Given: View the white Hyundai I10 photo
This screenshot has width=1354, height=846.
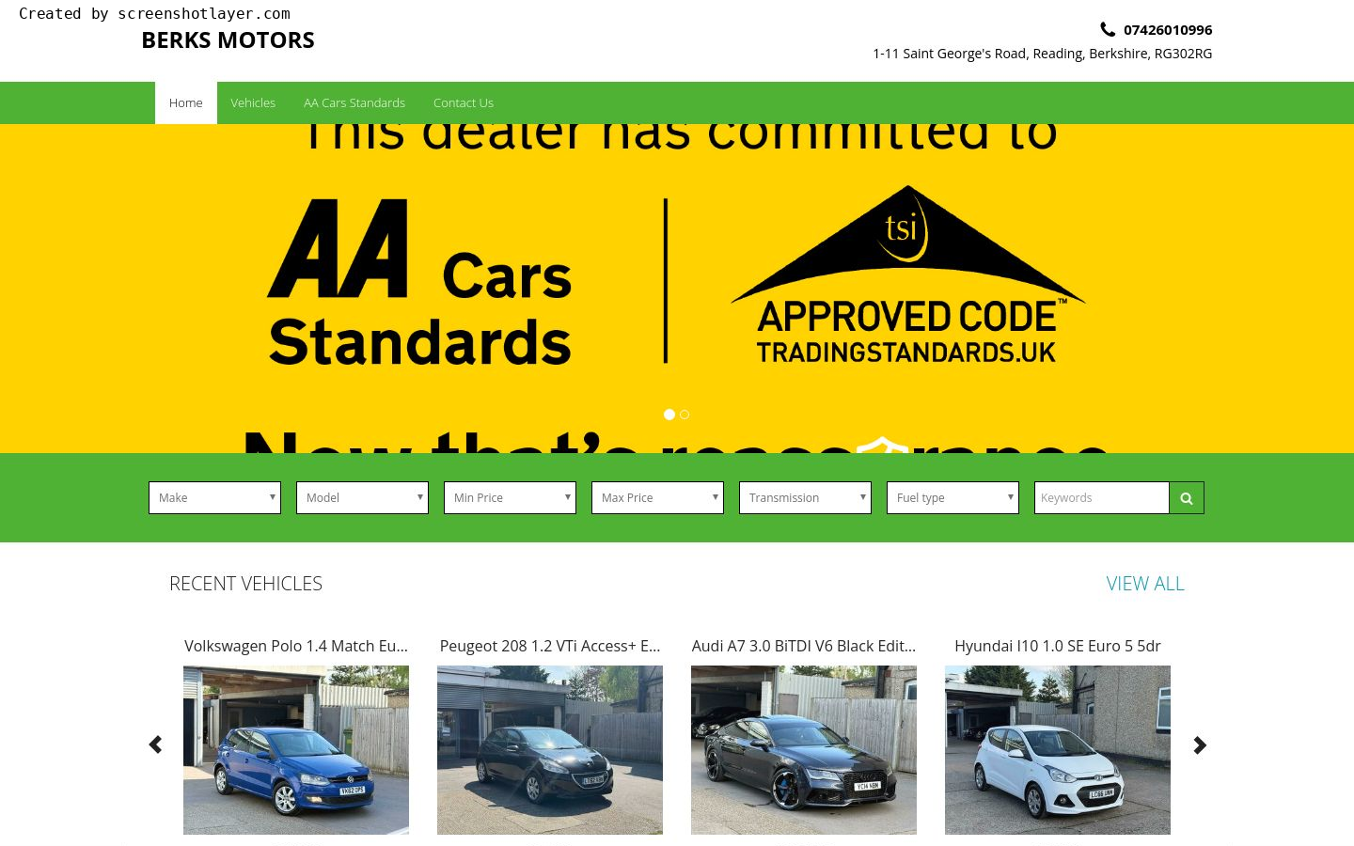Looking at the screenshot, I should coord(1058,750).
